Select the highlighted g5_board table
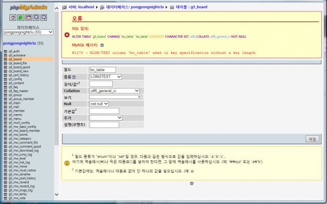The image size is (327, 204). click(15, 59)
